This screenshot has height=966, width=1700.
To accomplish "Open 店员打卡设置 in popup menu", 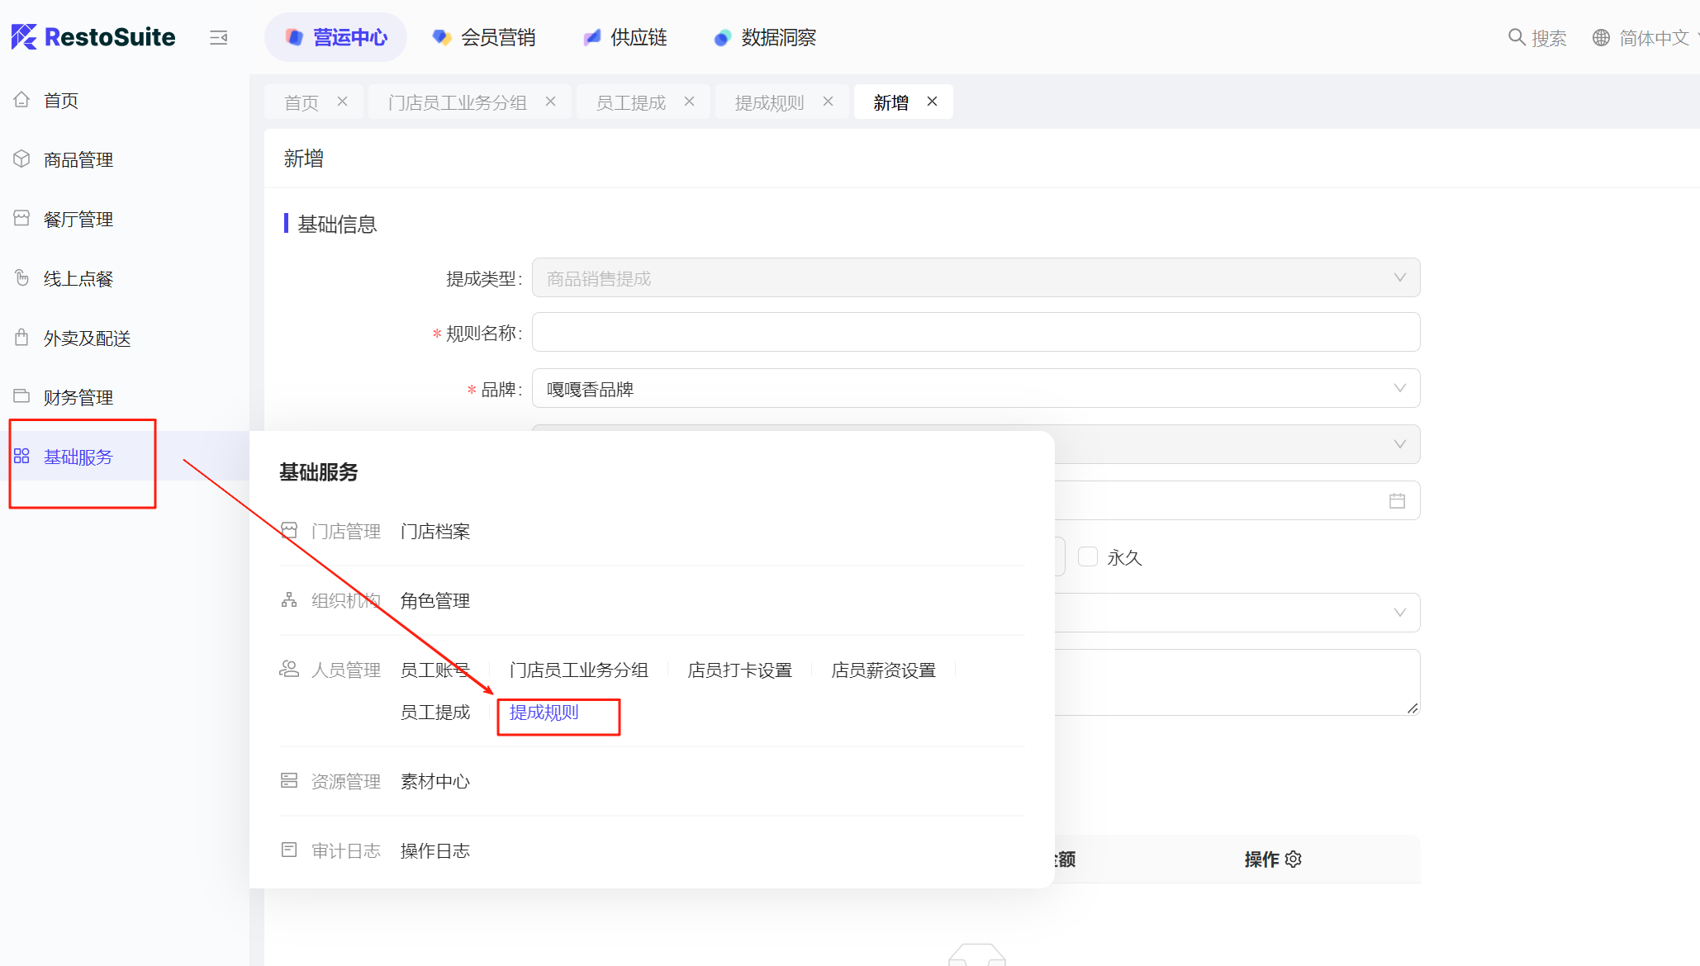I will pos(740,670).
